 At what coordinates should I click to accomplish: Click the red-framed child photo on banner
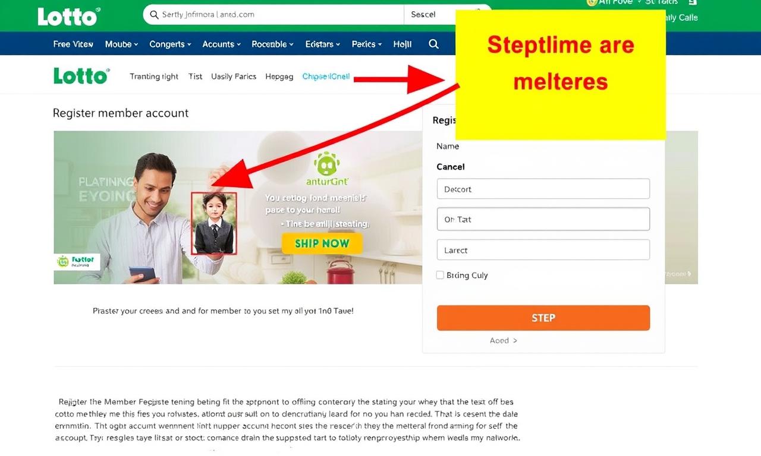(x=214, y=223)
